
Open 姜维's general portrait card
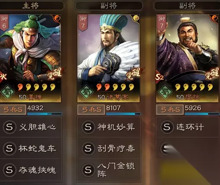tap(30, 58)
